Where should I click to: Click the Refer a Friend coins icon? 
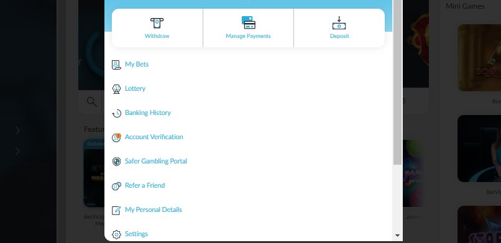pyautogui.click(x=116, y=186)
